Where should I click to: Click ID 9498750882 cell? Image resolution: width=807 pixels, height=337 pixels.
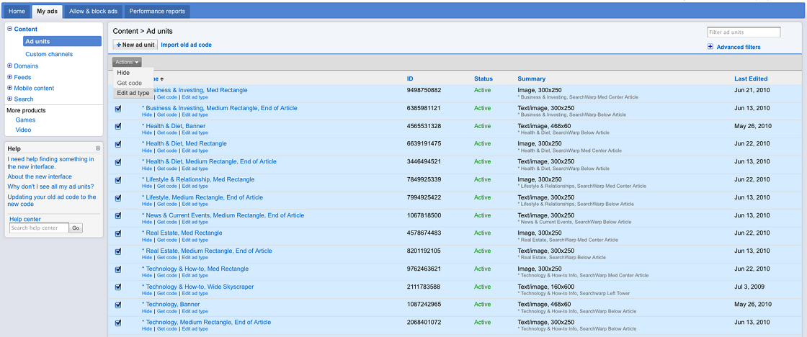[424, 90]
